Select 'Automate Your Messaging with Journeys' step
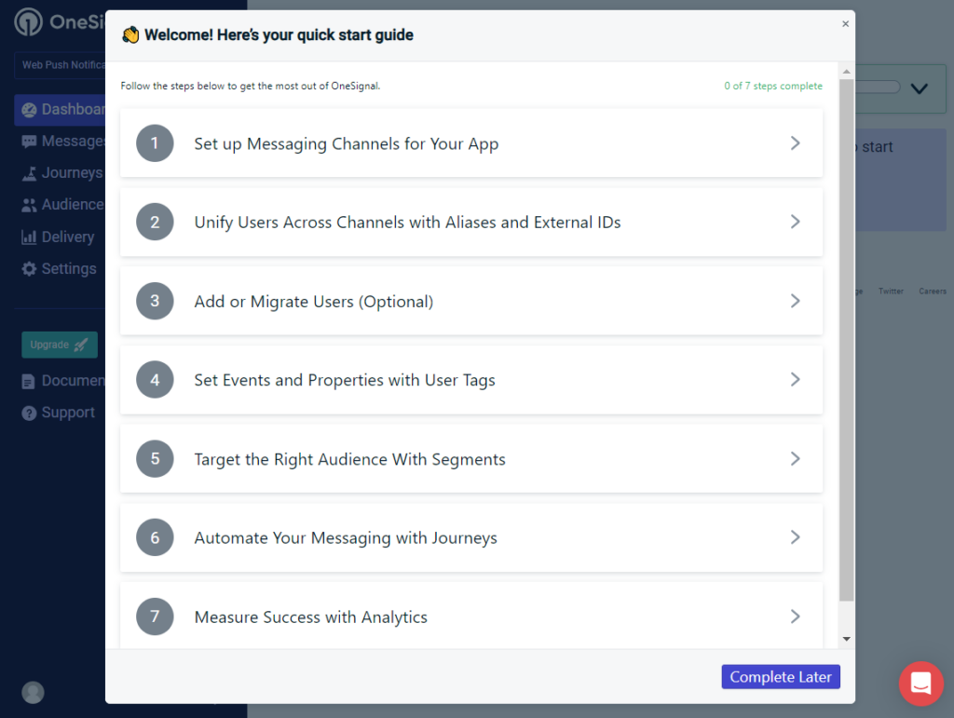This screenshot has width=954, height=718. (x=471, y=537)
